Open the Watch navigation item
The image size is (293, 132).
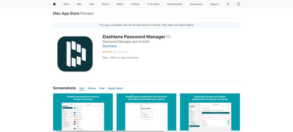120,4
